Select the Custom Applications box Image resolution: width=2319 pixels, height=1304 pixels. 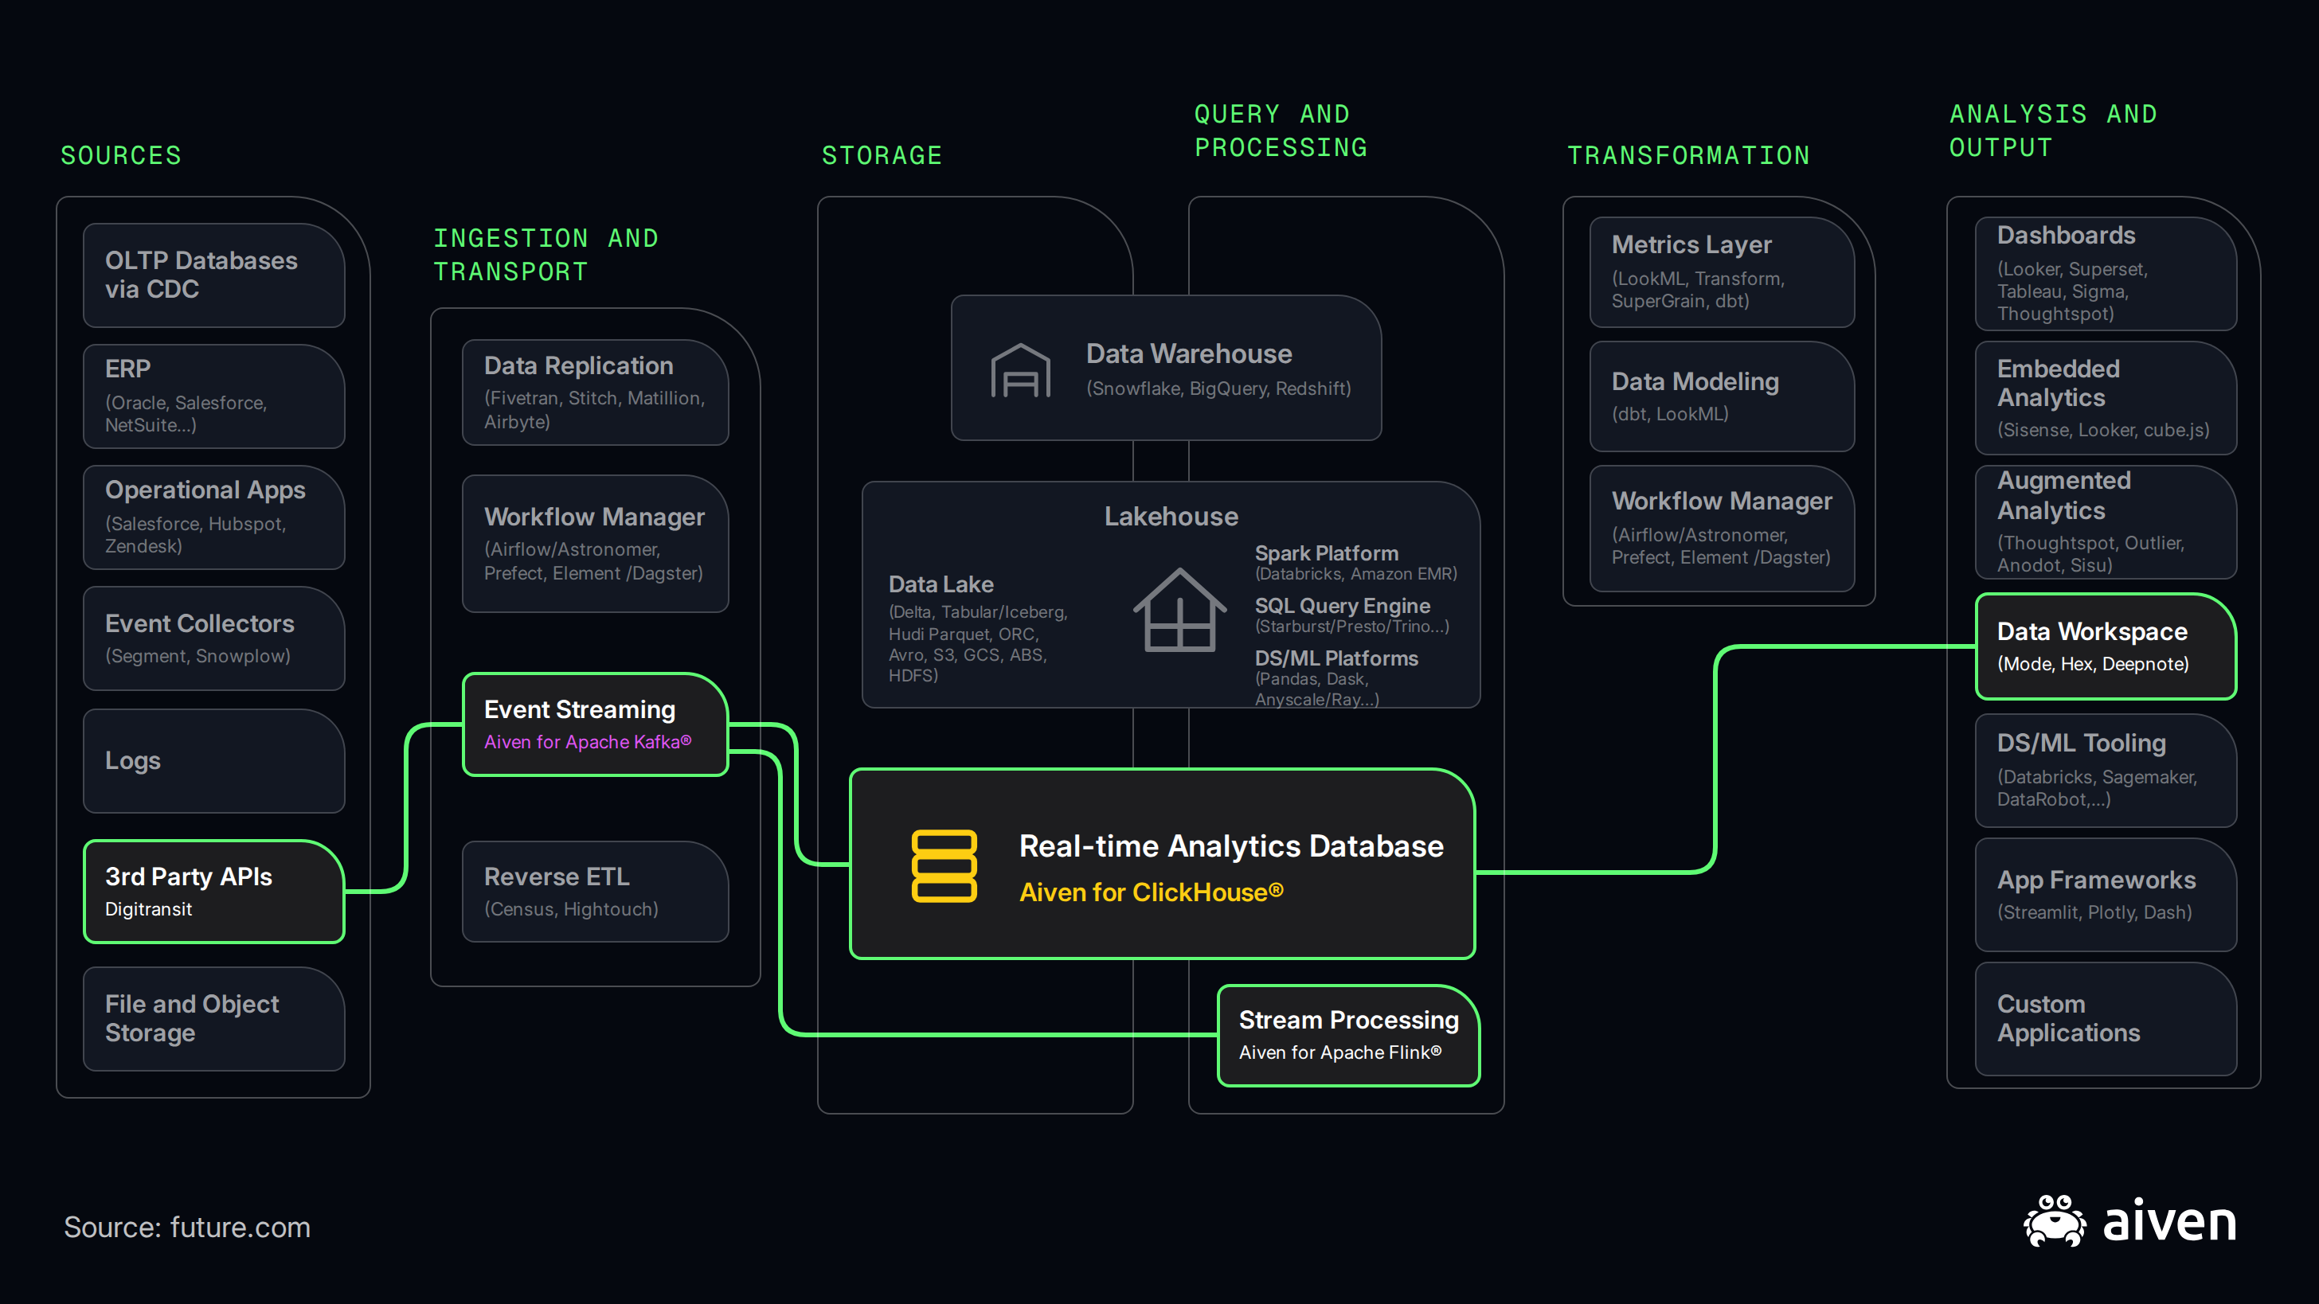click(x=2106, y=1019)
